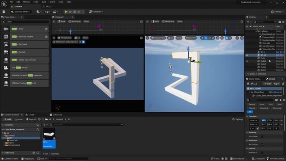Save the current level with toolbar save icon
Viewport: 286px width, 161px height.
4,12
